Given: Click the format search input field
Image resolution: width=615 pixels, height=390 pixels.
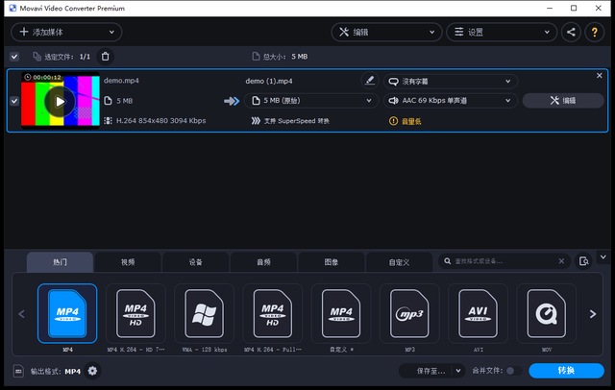Looking at the screenshot, I should point(504,261).
